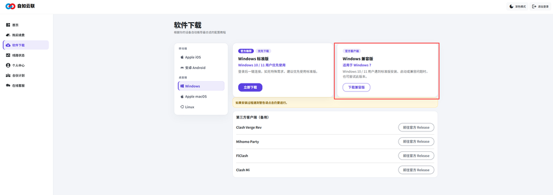This screenshot has width=553, height=195.
Task: Open official Release for Mihomo Party
Action: click(x=416, y=142)
